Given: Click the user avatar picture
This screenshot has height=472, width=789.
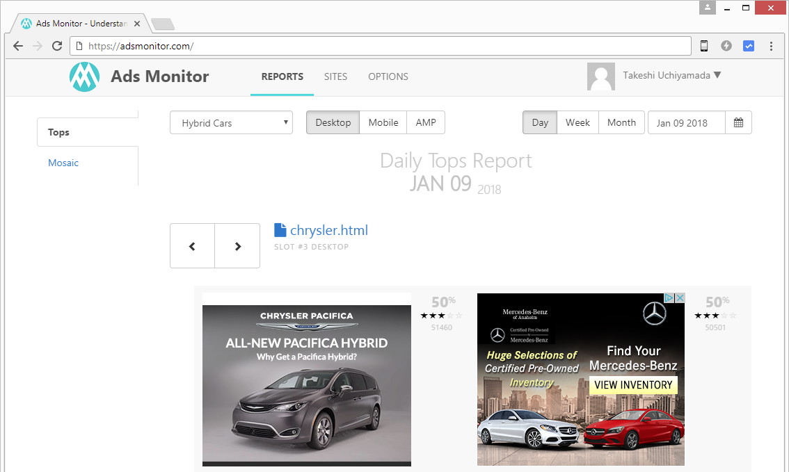Looking at the screenshot, I should tap(601, 76).
